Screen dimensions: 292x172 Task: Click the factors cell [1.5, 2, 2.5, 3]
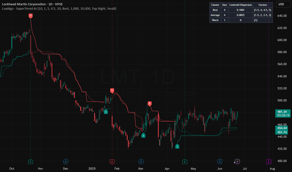coord(263,15)
